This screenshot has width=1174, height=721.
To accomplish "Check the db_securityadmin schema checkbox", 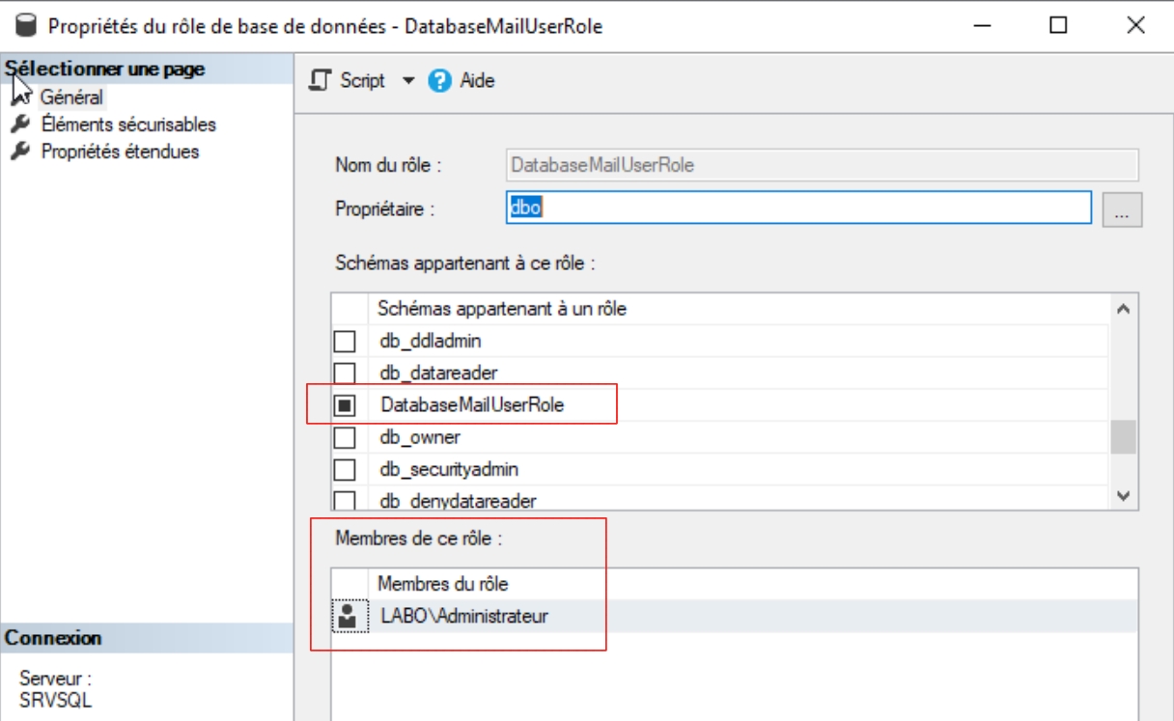I will click(345, 470).
